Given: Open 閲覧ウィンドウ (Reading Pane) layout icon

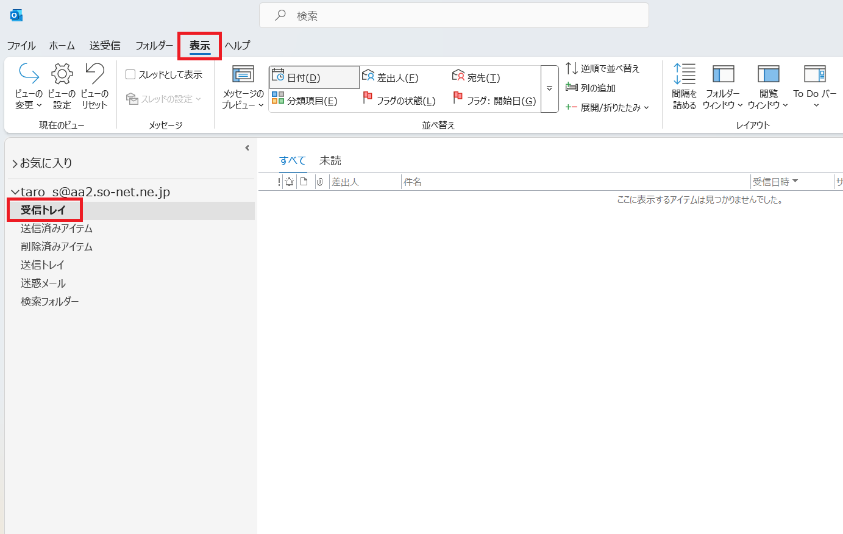Looking at the screenshot, I should coord(768,74).
